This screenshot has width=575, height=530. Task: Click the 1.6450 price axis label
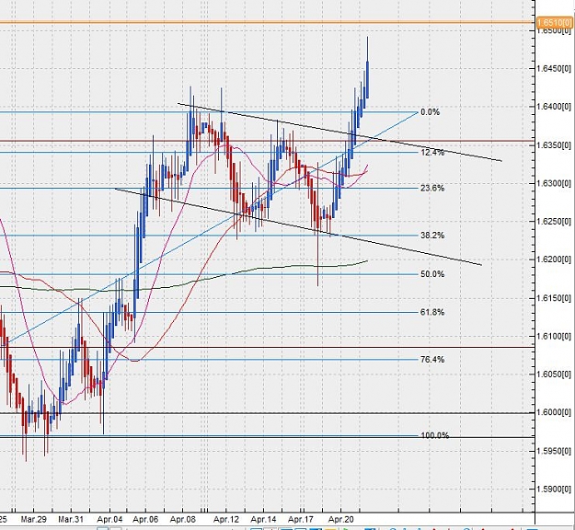click(x=554, y=69)
